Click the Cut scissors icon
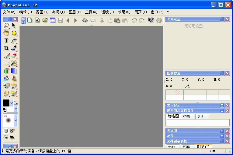This screenshot has width=233, height=155. click(x=102, y=20)
